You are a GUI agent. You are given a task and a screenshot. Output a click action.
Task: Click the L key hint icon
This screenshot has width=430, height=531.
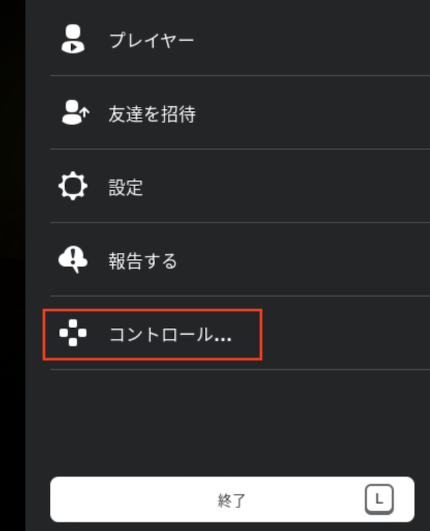[x=379, y=499]
